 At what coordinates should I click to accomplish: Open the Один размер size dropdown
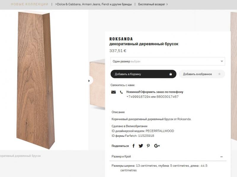168,61
